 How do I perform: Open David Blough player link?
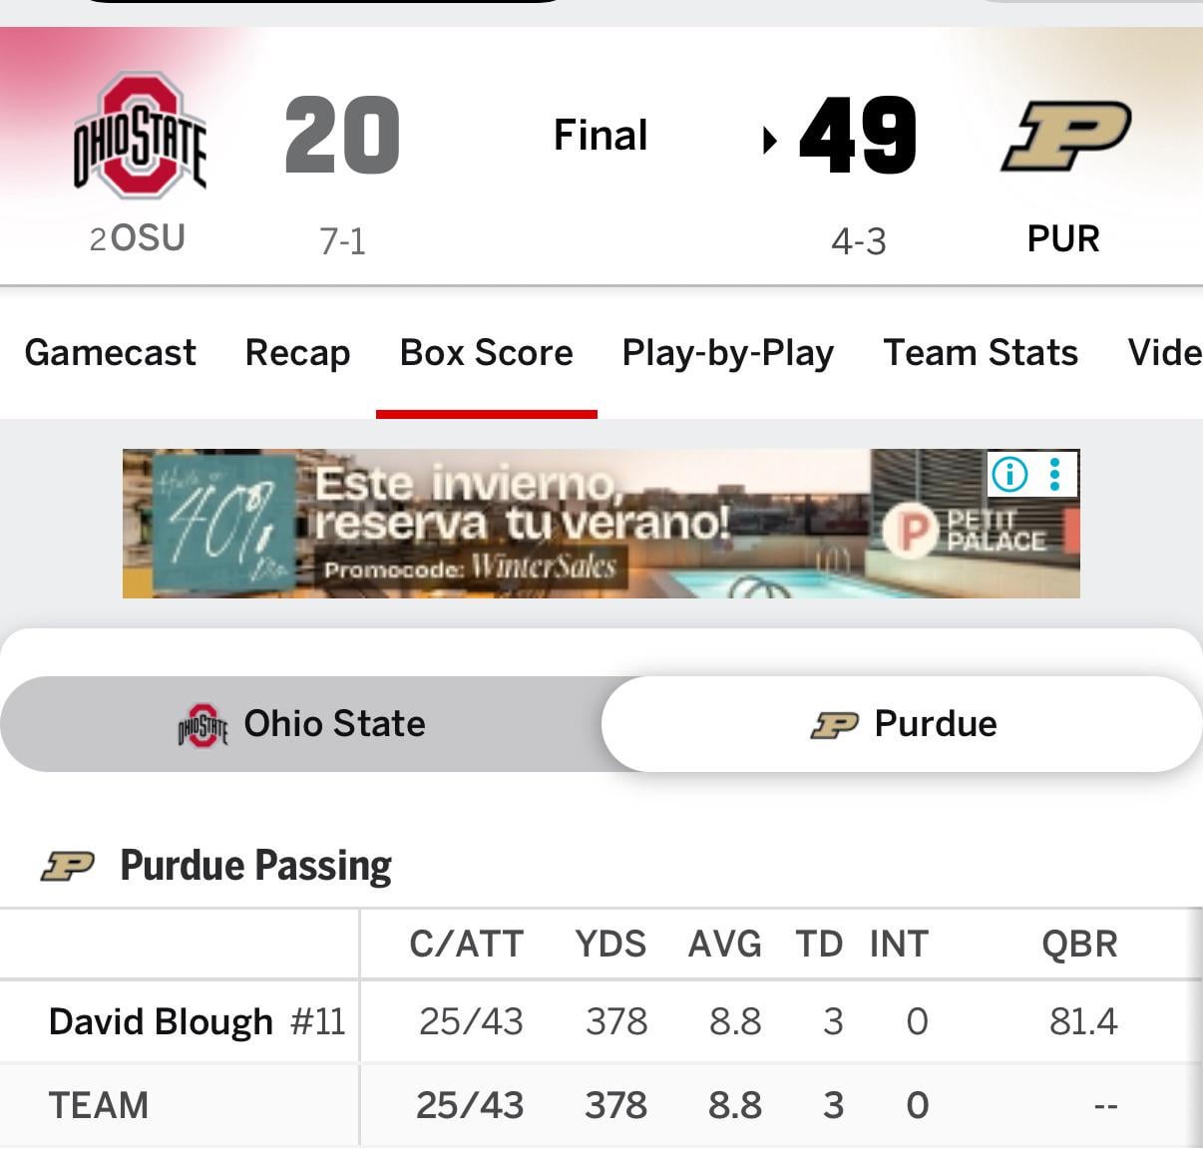pos(161,1022)
